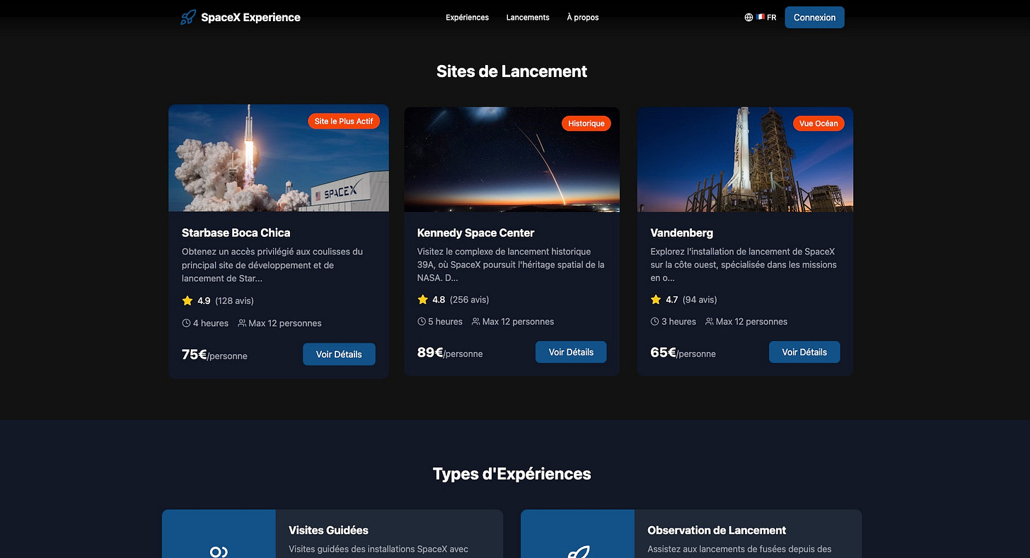Image resolution: width=1030 pixels, height=558 pixels.
Task: Click the Historique badge
Action: pyautogui.click(x=586, y=124)
